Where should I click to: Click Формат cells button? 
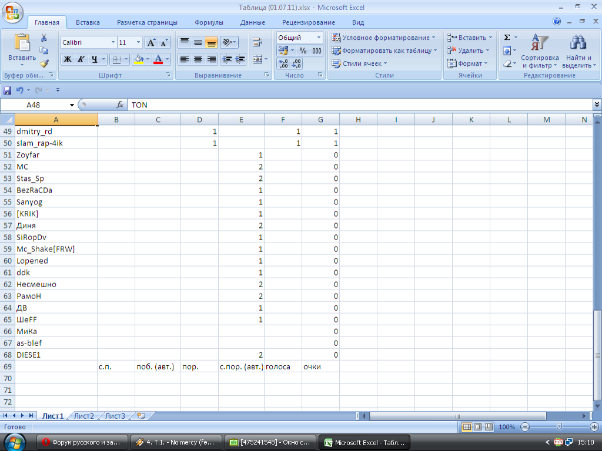coord(467,63)
